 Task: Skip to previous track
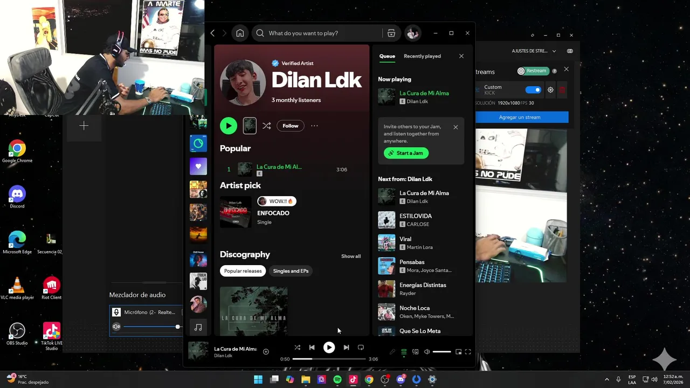[x=312, y=348]
